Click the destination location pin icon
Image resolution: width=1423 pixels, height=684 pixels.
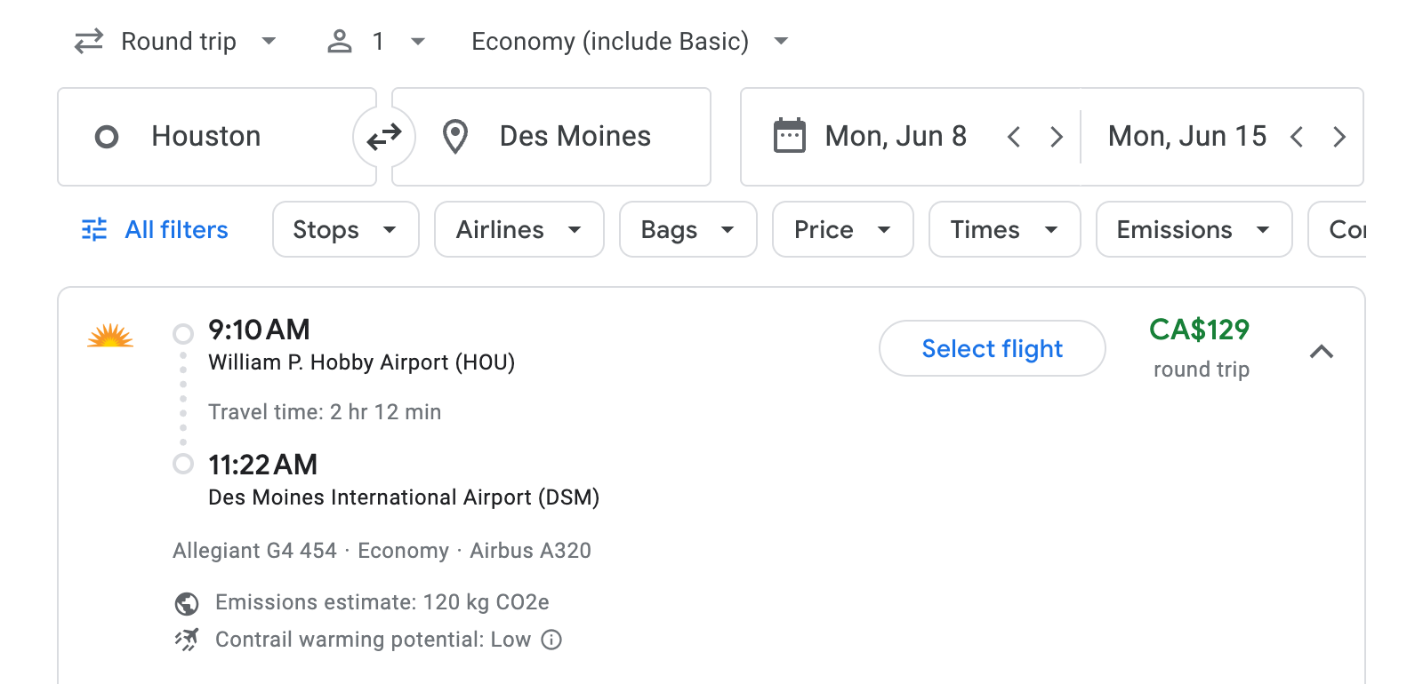pyautogui.click(x=455, y=137)
